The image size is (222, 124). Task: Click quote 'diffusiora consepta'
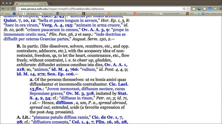(x=51, y=122)
